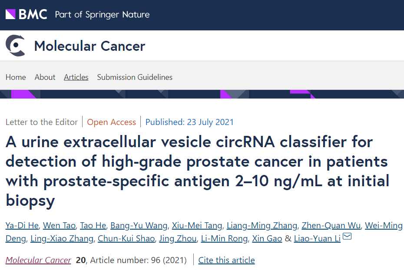Click corresponding author Liao-Yuan Li
Viewport: 404px width, 270px height.
click(317, 238)
